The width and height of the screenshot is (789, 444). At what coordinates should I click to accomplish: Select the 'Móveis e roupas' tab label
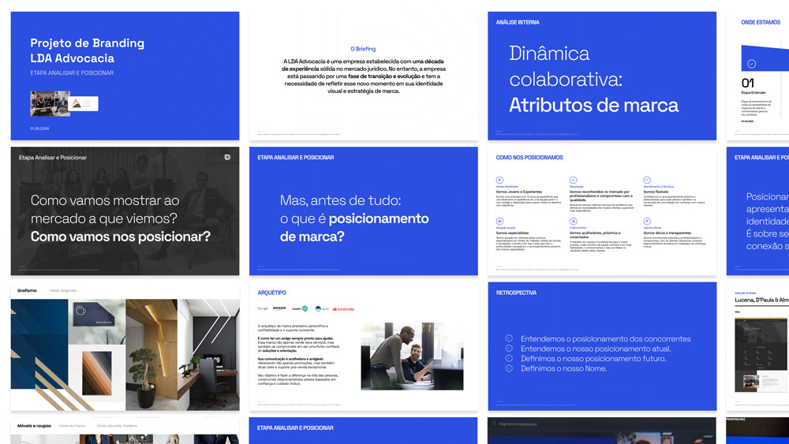click(34, 426)
